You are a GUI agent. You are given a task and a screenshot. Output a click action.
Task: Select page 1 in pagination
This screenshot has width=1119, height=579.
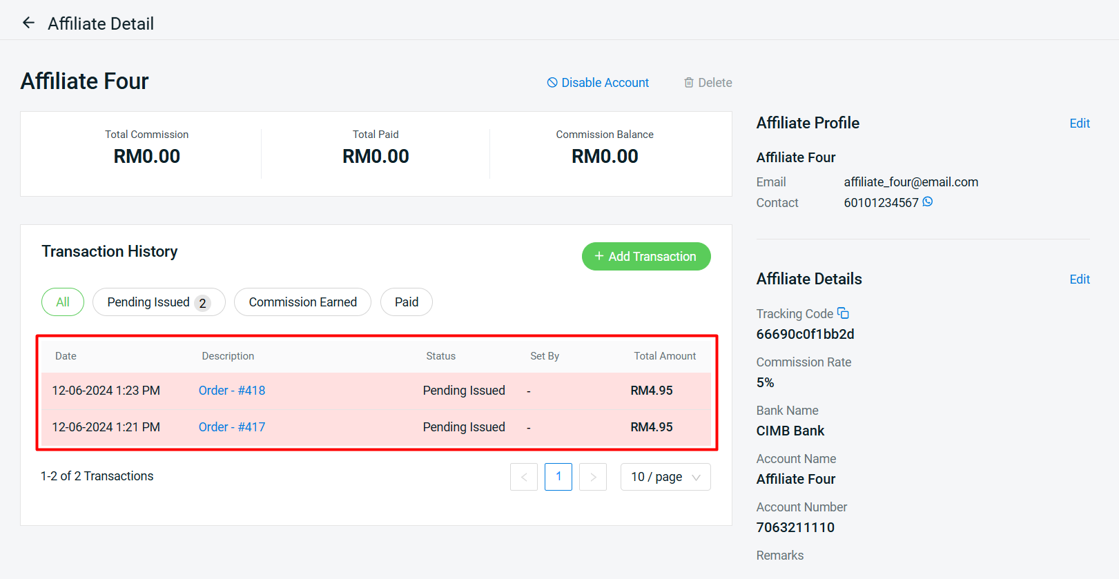[x=558, y=477]
